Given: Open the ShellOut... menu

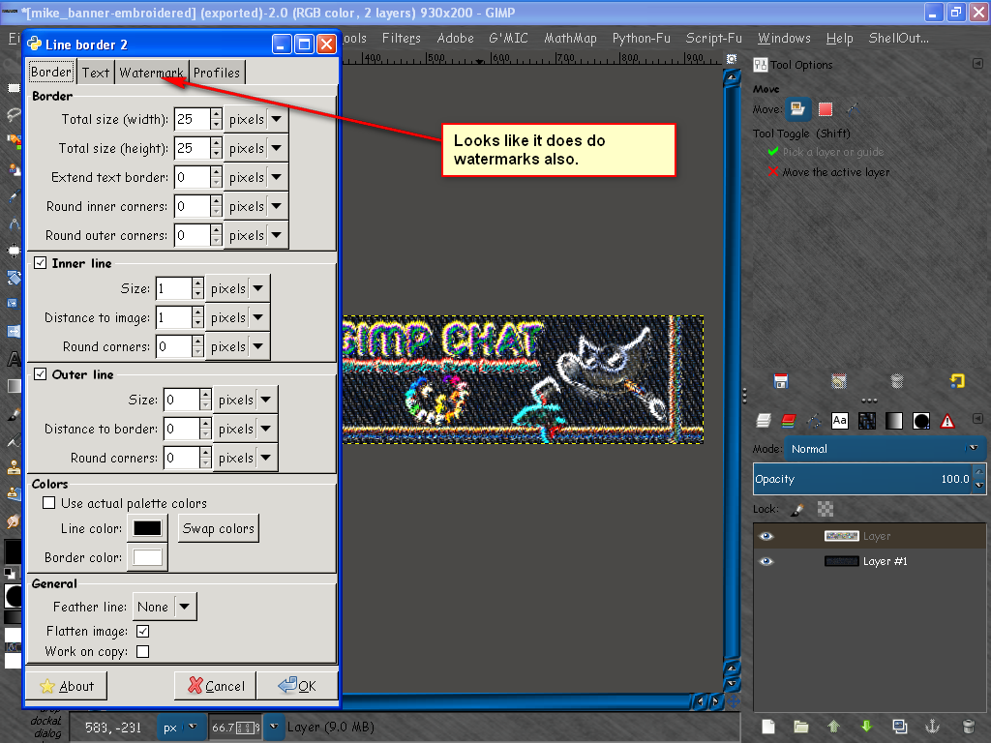Looking at the screenshot, I should [x=898, y=38].
